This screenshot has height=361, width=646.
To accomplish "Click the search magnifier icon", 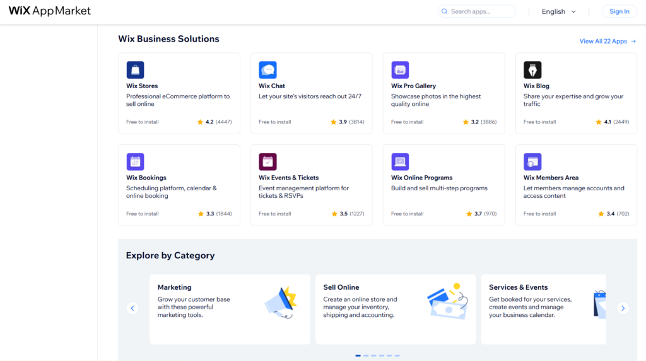I will [x=444, y=11].
